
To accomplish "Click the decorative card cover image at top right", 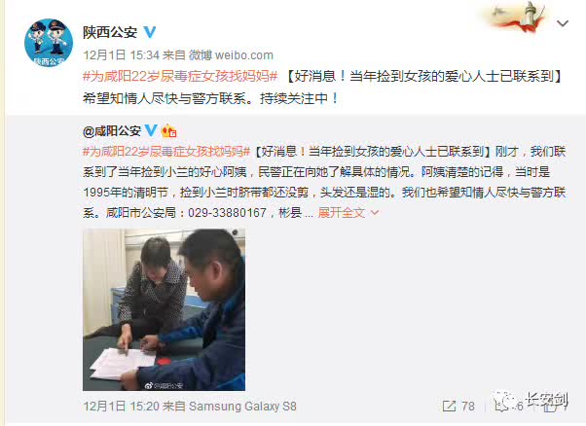I will (516, 18).
